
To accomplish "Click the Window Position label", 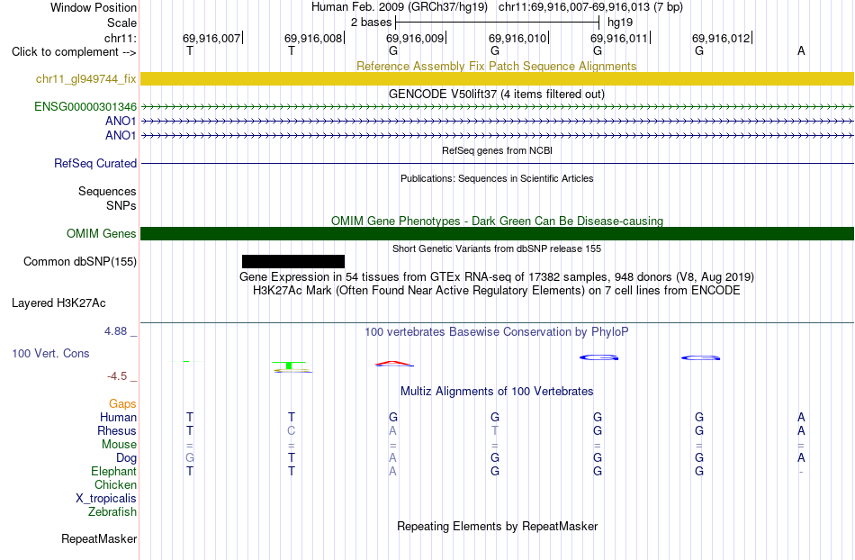I will (x=94, y=7).
